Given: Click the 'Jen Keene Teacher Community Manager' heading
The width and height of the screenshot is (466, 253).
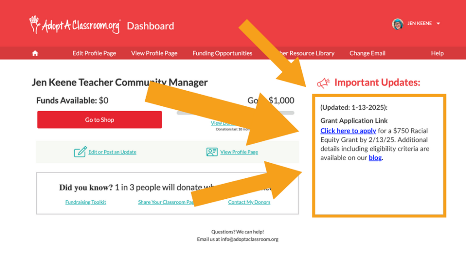Looking at the screenshot, I should (120, 83).
